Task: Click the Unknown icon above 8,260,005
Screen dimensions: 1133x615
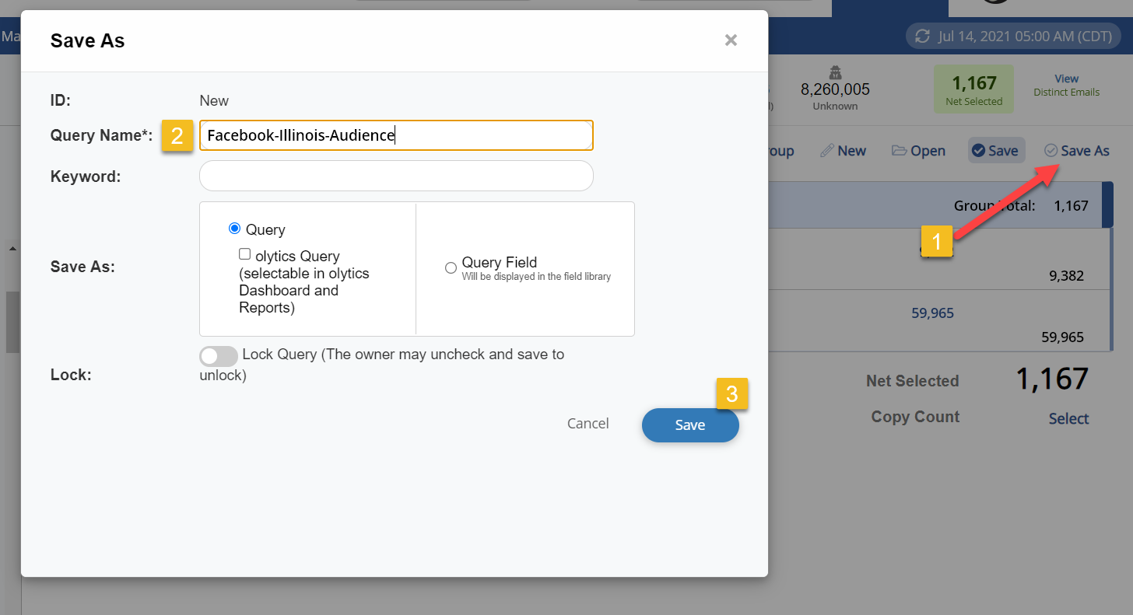Action: (x=835, y=73)
